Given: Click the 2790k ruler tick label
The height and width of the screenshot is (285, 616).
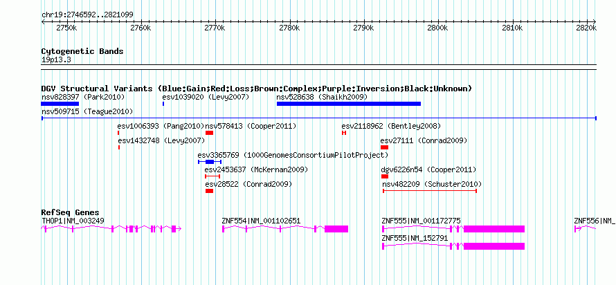Looking at the screenshot, I should point(363,28).
